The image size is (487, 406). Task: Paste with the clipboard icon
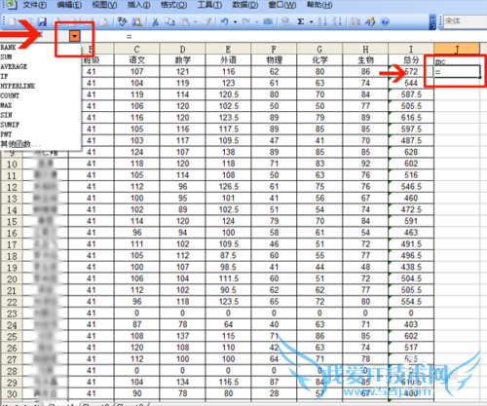185,21
